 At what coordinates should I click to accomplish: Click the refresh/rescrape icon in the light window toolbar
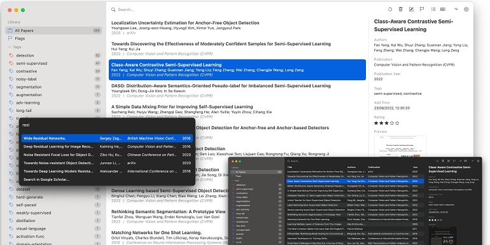click(x=390, y=10)
